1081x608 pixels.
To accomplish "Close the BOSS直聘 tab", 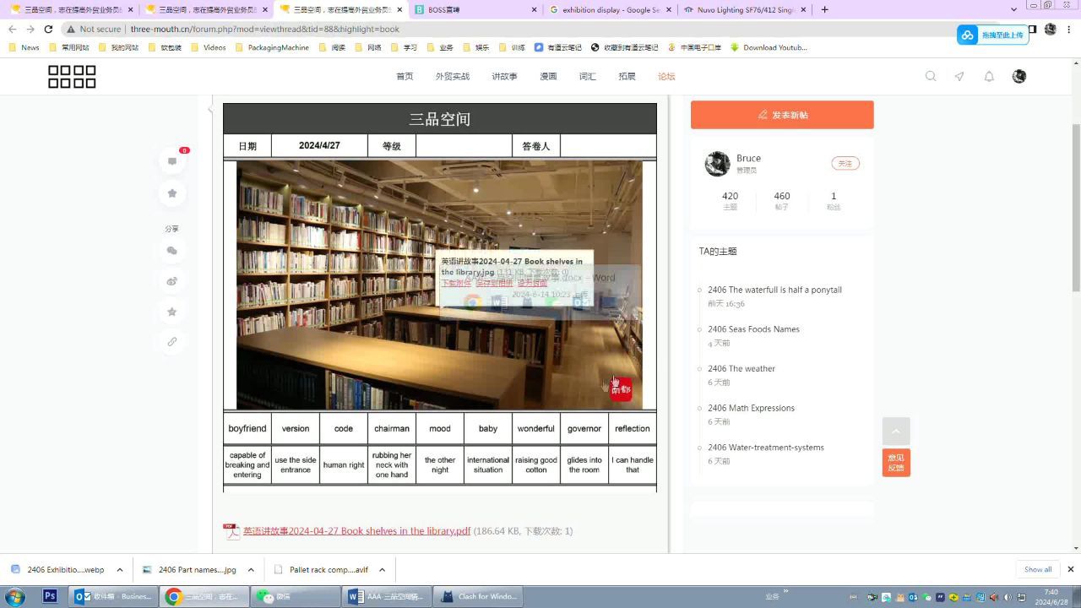I will [535, 9].
